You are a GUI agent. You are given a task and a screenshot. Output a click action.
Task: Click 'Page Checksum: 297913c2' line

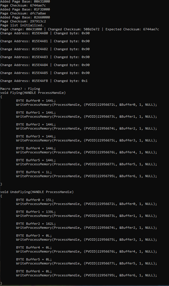point(23,21)
